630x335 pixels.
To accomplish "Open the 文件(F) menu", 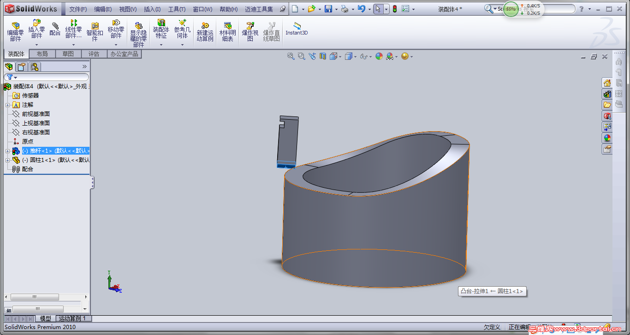I will click(x=78, y=9).
